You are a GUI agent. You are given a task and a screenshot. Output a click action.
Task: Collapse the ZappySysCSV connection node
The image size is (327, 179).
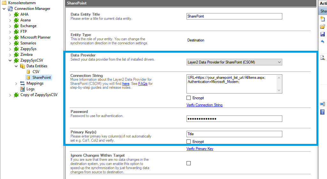10,60
